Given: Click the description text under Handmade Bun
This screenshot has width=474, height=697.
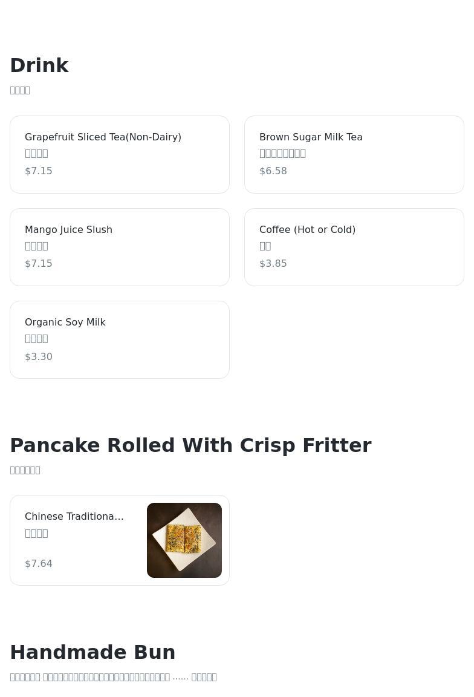Looking at the screenshot, I should (113, 677).
